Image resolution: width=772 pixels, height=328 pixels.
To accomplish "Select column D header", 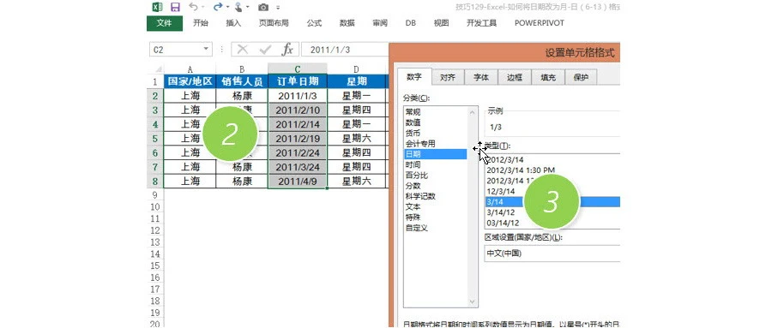I will pos(356,69).
